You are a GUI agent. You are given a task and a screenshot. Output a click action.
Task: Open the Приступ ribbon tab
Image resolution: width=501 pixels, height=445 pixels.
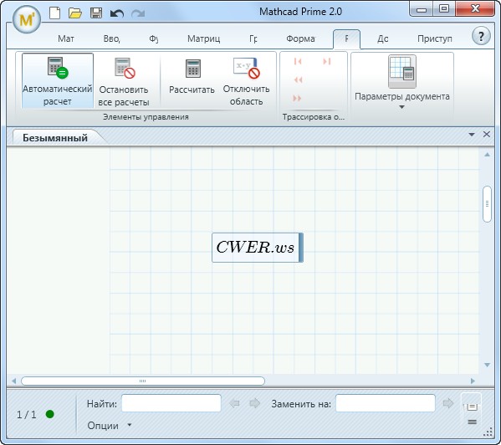pos(435,38)
